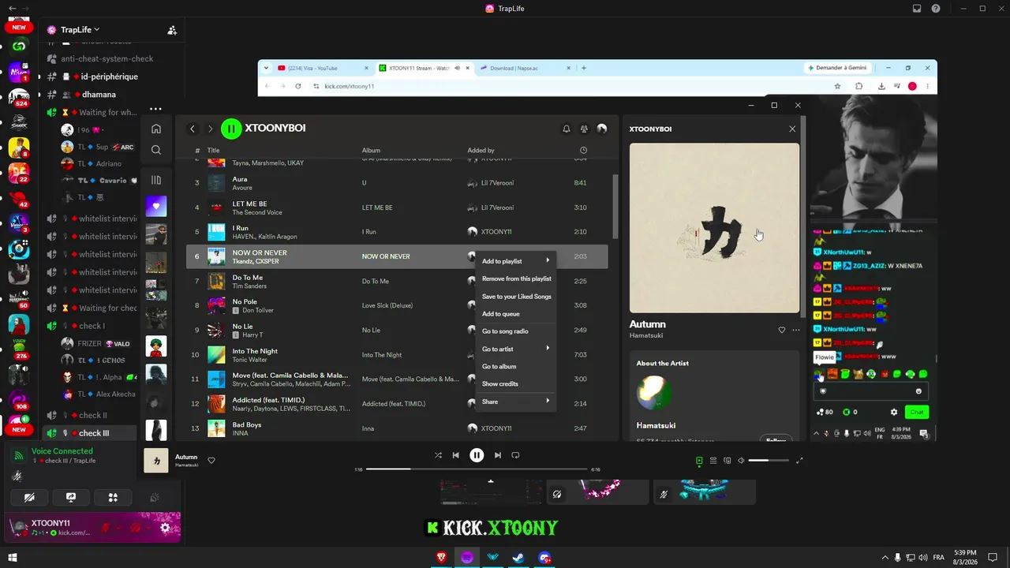Turn on Discord camera
Screen dimensions: 1010x568
click(30, 497)
